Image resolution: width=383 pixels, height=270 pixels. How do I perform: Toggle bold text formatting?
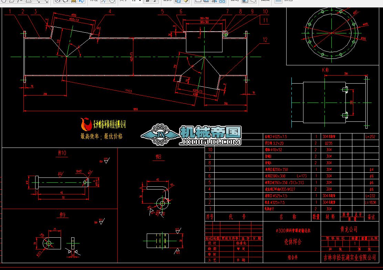coord(147,1)
